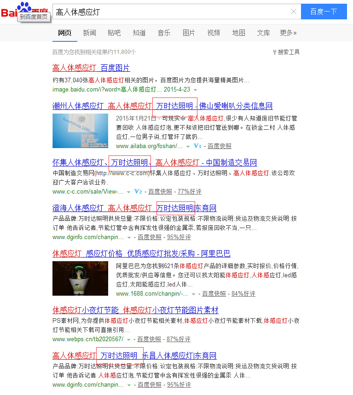Click the V1 credibility badge icon
The width and height of the screenshot is (353, 395).
pos(197,146)
